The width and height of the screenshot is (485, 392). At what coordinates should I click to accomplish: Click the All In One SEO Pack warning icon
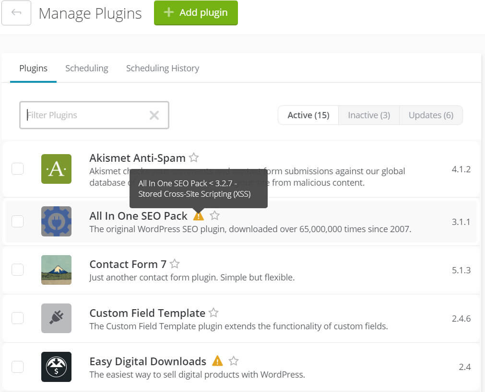point(199,216)
